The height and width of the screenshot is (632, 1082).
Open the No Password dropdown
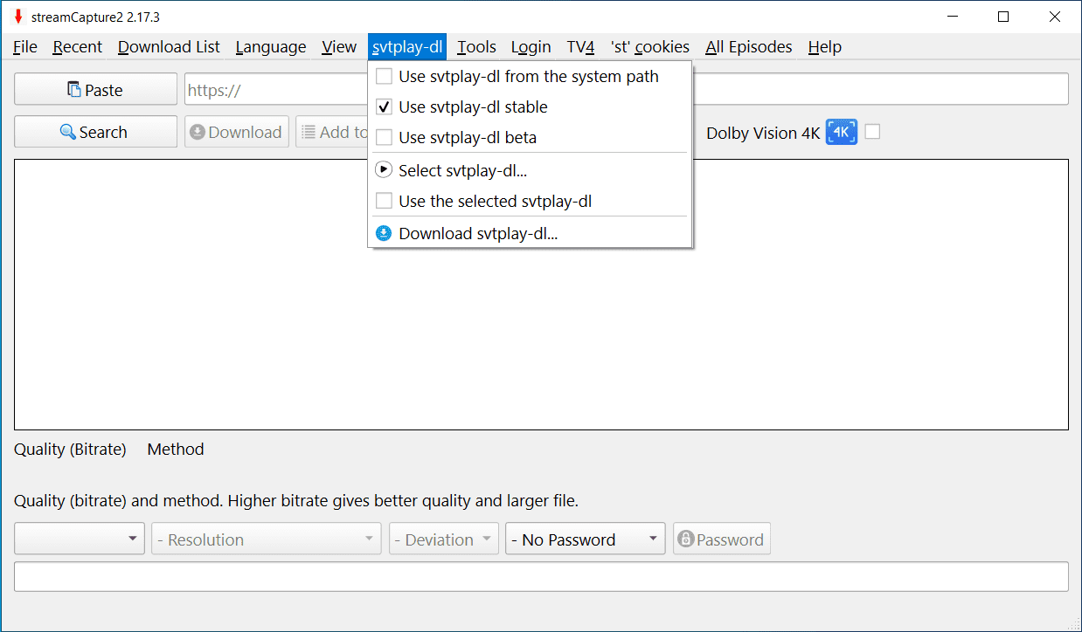[585, 539]
